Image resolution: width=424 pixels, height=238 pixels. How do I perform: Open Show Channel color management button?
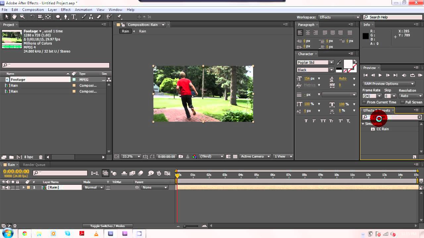[194, 156]
